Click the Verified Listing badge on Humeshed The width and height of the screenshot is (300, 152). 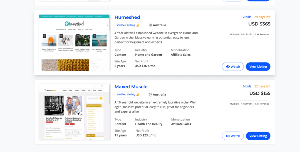coord(128,25)
